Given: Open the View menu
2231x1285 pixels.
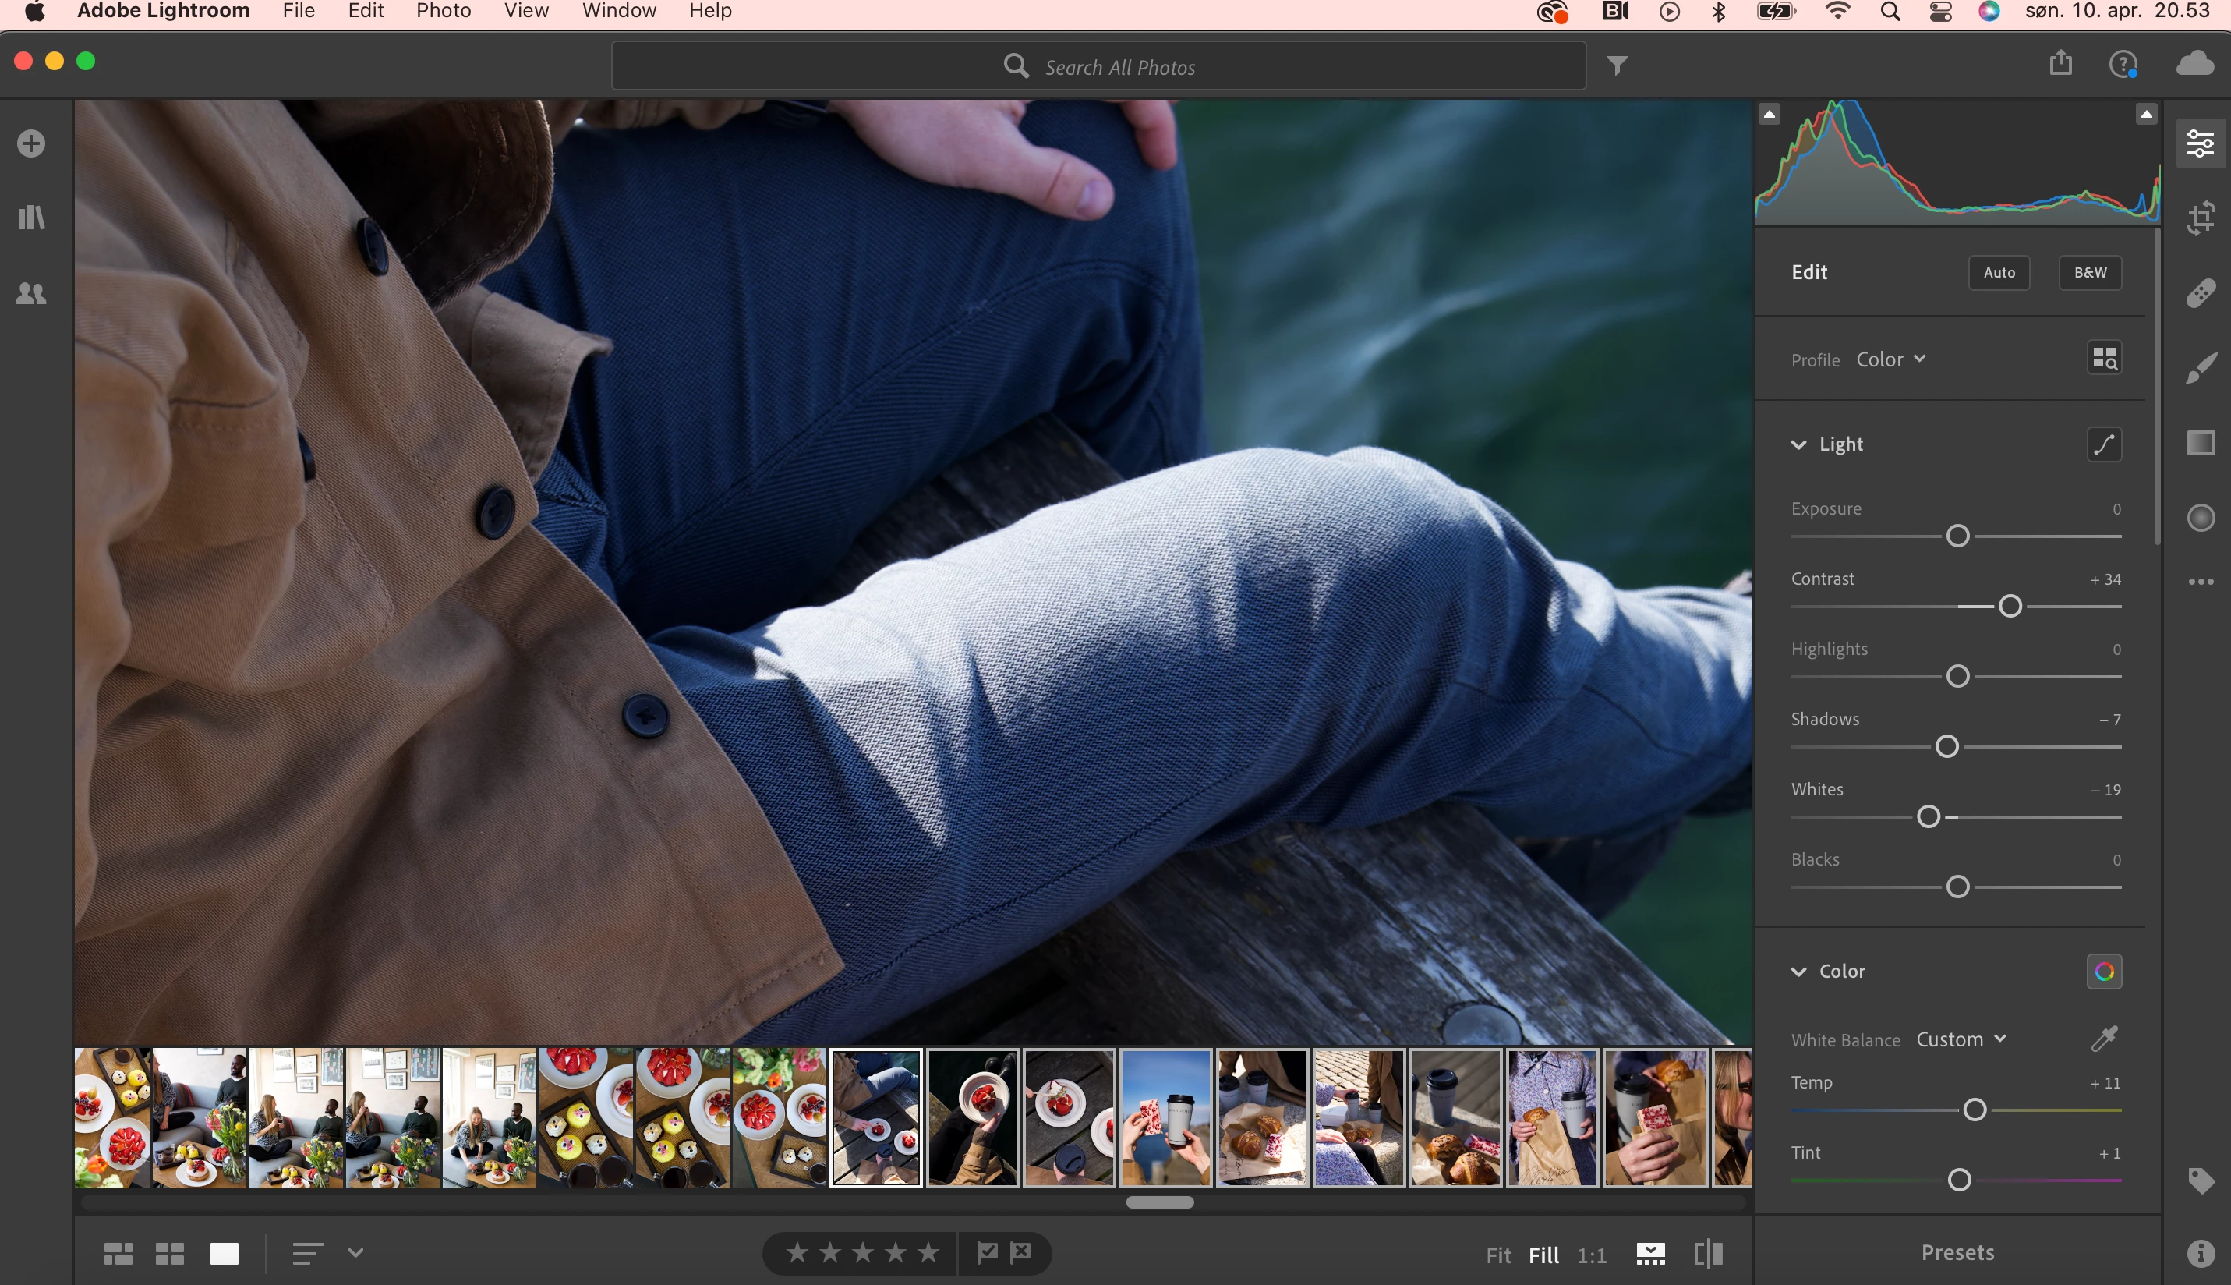Looking at the screenshot, I should (x=525, y=12).
